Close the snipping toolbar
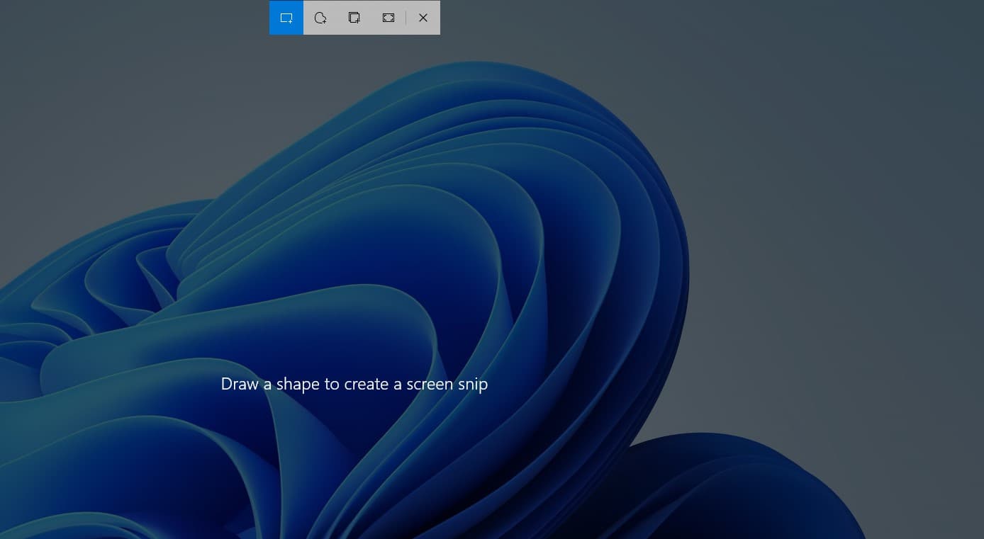The image size is (984, 539). click(x=423, y=18)
